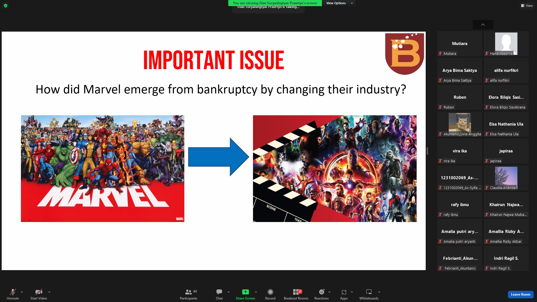Click the side panel resize handle
This screenshot has height=302, width=537.
(x=427, y=151)
